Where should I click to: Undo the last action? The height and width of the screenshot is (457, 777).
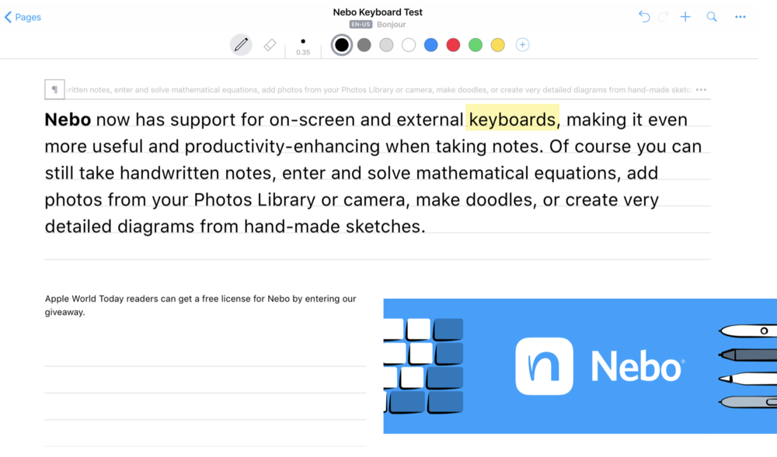click(x=644, y=17)
